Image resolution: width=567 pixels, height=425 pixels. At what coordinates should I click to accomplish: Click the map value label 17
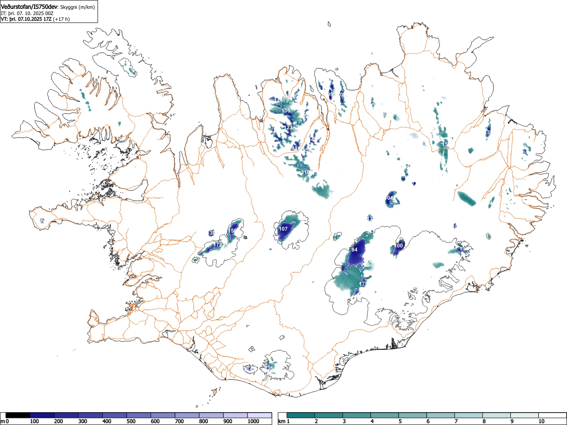click(x=362, y=284)
